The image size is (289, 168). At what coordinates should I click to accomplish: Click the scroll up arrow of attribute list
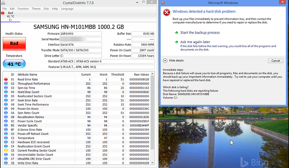[152, 74]
